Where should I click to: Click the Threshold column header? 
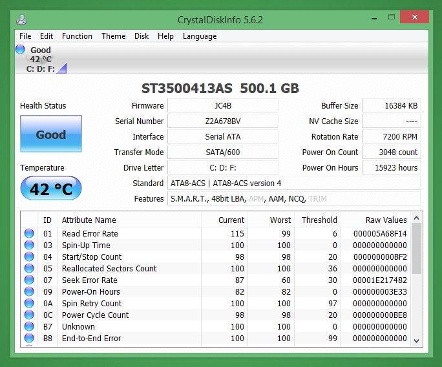318,220
